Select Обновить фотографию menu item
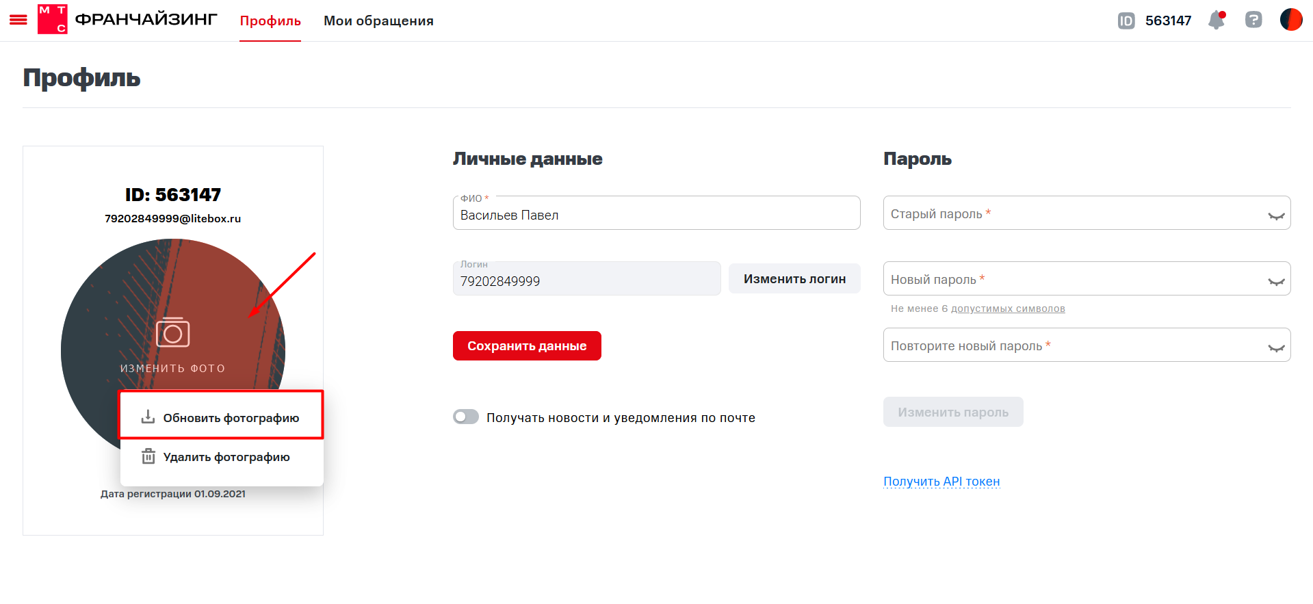Image resolution: width=1313 pixels, height=604 pixels. click(x=221, y=417)
